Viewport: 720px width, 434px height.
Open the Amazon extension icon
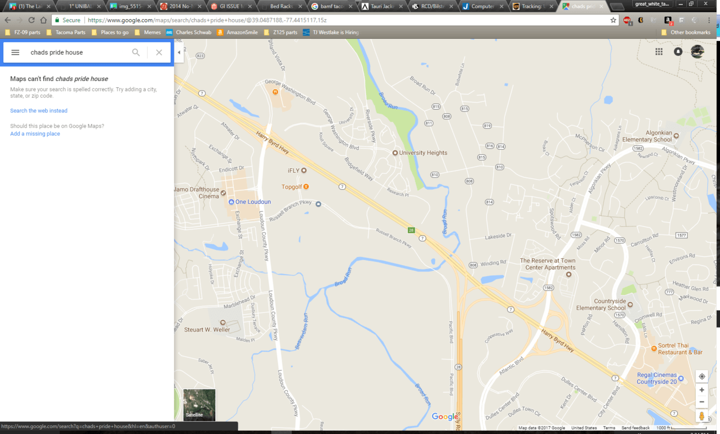[668, 20]
